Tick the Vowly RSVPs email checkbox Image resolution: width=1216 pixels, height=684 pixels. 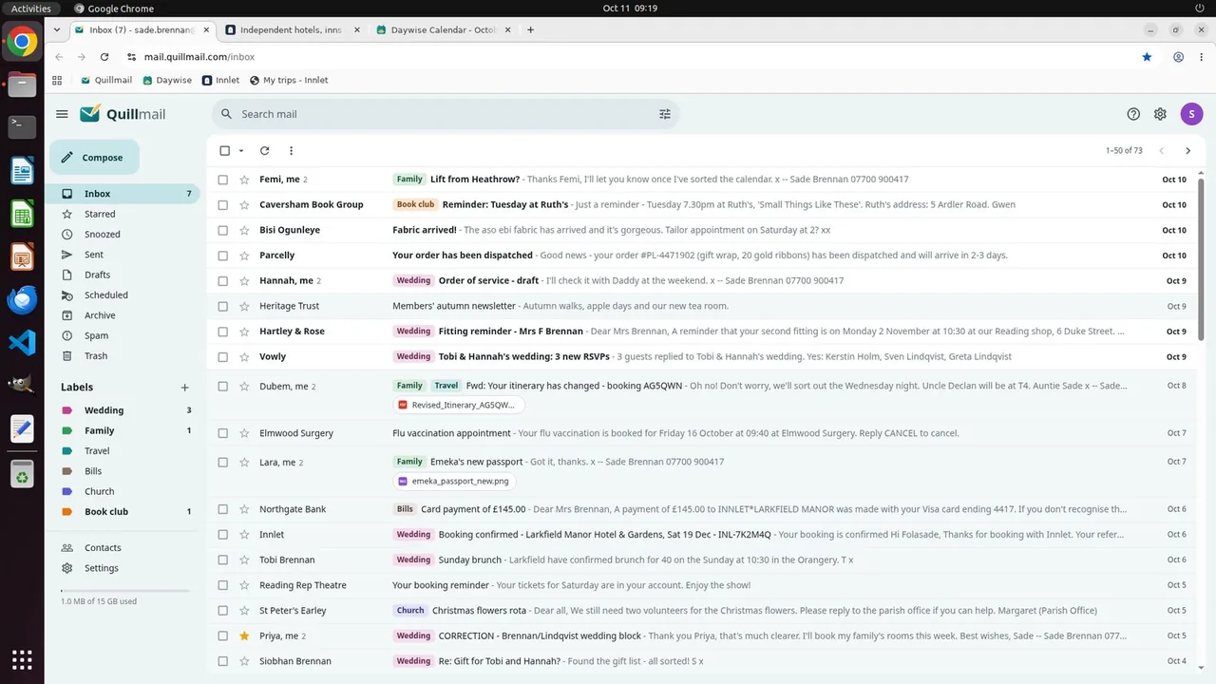pos(223,356)
